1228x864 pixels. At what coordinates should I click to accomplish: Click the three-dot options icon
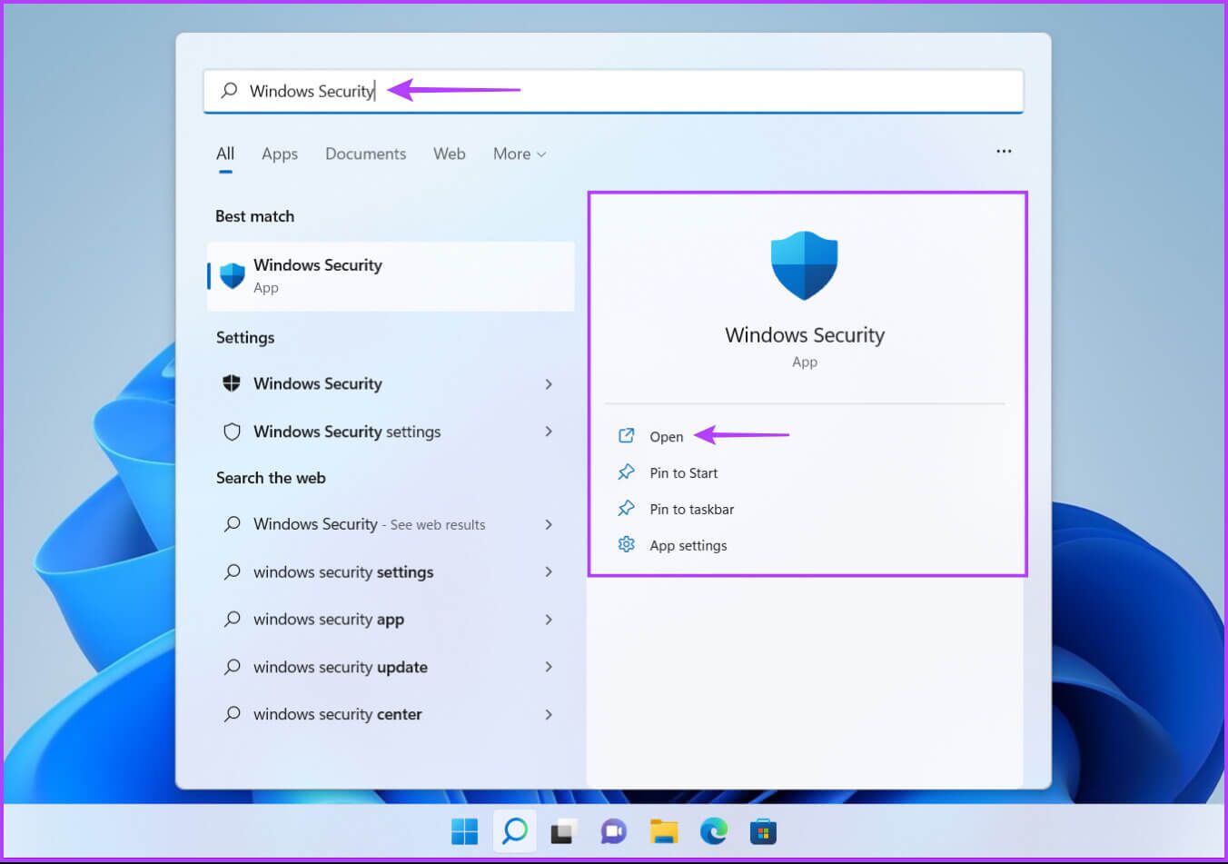(1004, 152)
